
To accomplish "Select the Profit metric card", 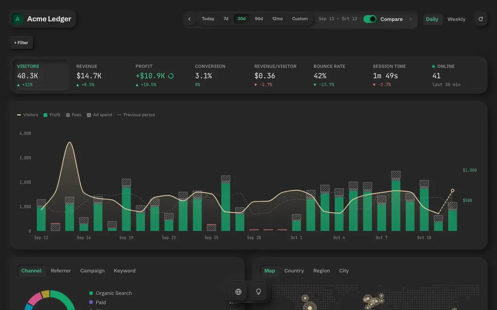I will (160, 75).
